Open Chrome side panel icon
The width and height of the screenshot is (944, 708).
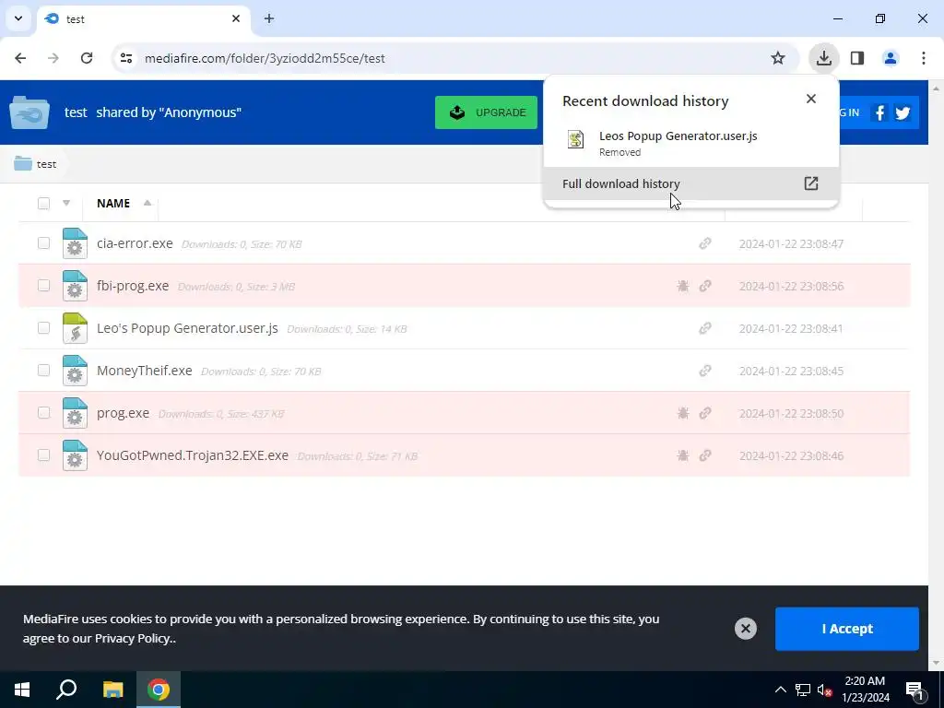tap(857, 58)
